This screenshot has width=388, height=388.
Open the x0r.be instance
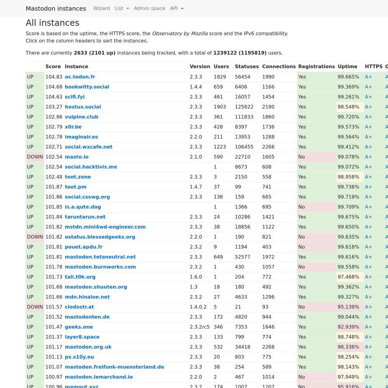click(73, 127)
